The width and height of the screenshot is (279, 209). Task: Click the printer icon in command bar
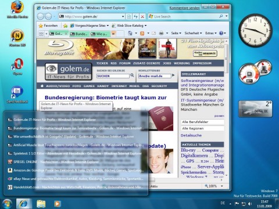161,33
